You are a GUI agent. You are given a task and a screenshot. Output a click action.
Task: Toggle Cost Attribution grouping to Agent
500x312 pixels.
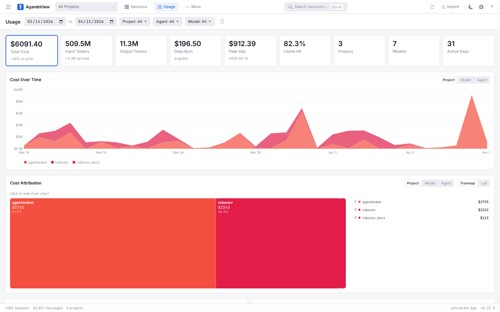[446, 183]
